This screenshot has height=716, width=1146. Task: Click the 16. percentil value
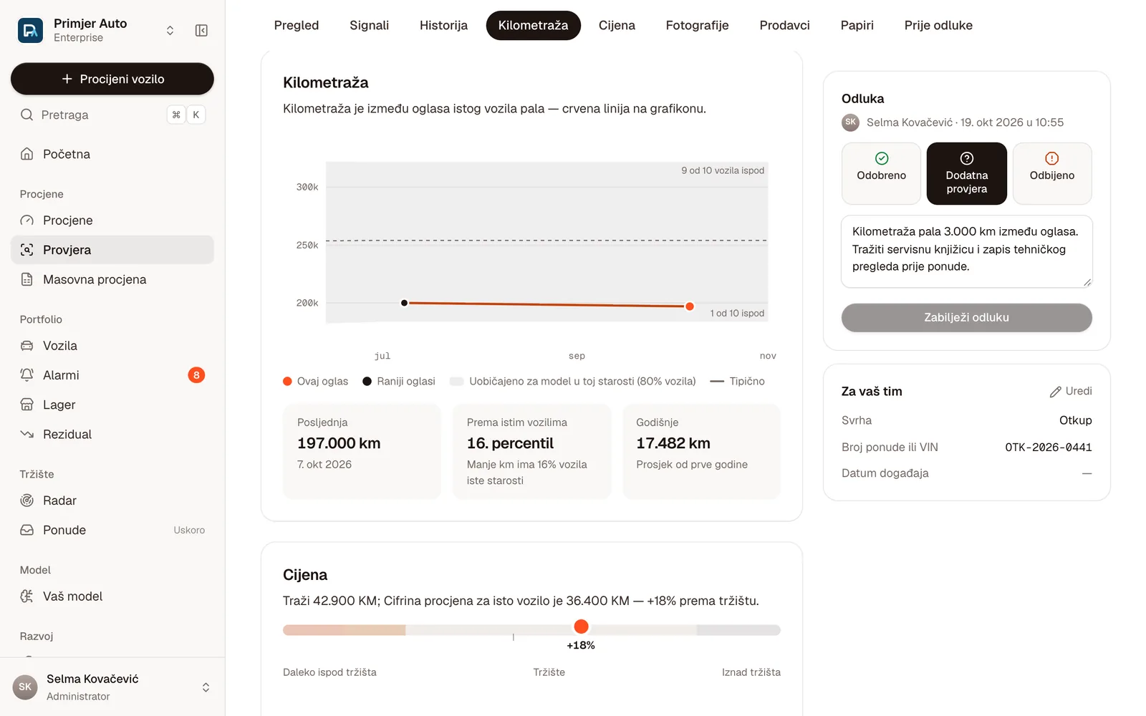pos(510,443)
